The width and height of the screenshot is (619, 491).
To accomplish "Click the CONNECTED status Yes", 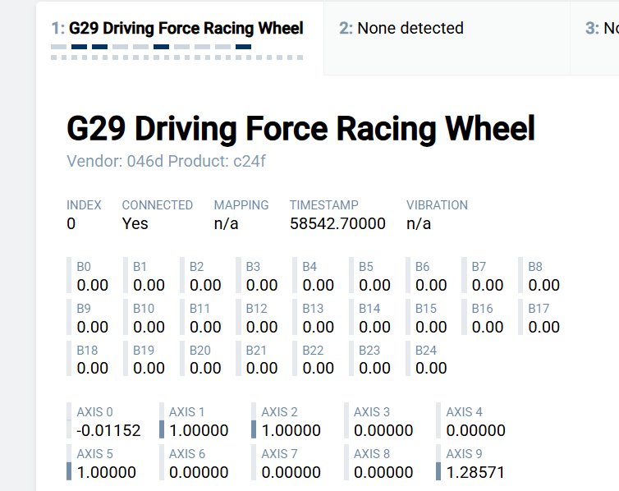I will coord(135,223).
